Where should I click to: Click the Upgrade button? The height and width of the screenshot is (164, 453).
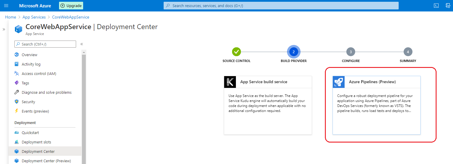(x=71, y=6)
